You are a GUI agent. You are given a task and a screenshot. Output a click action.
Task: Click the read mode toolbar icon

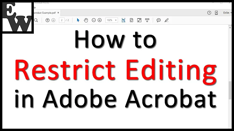147,20
